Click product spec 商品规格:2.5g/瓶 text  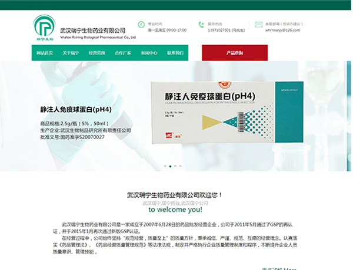tap(75, 123)
